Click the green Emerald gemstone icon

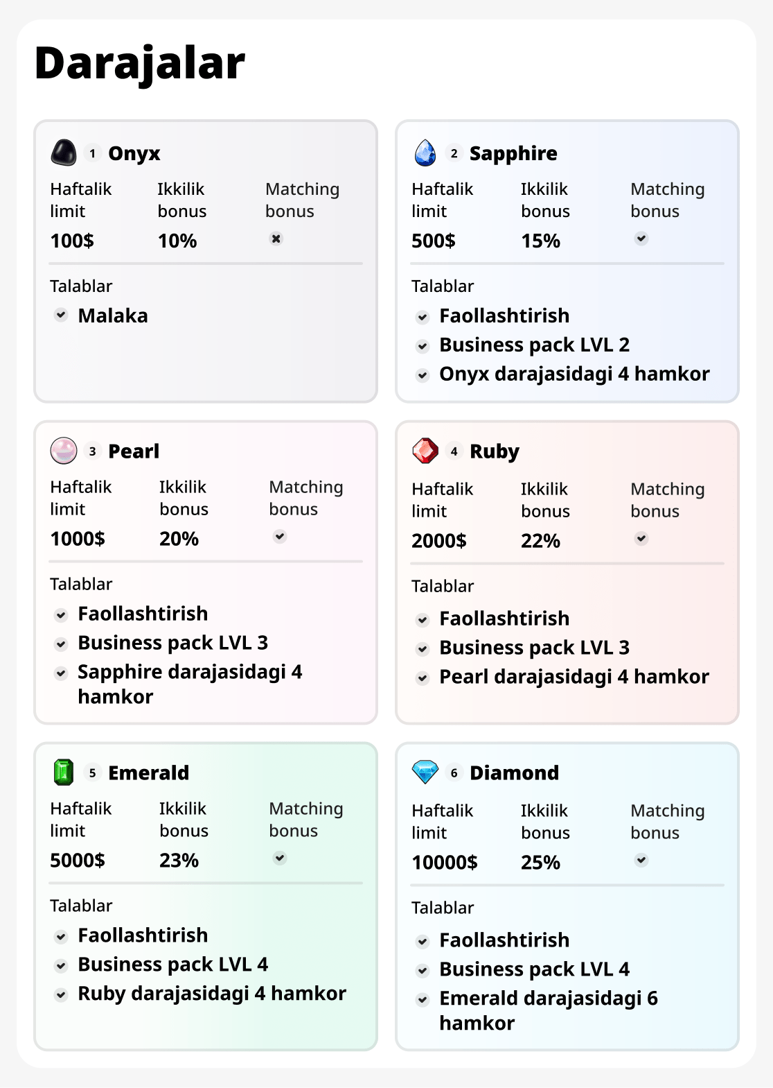(x=64, y=772)
